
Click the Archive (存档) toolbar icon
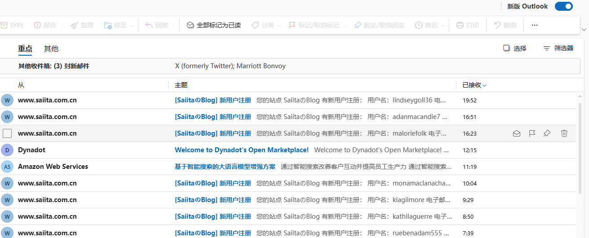[x=4, y=25]
